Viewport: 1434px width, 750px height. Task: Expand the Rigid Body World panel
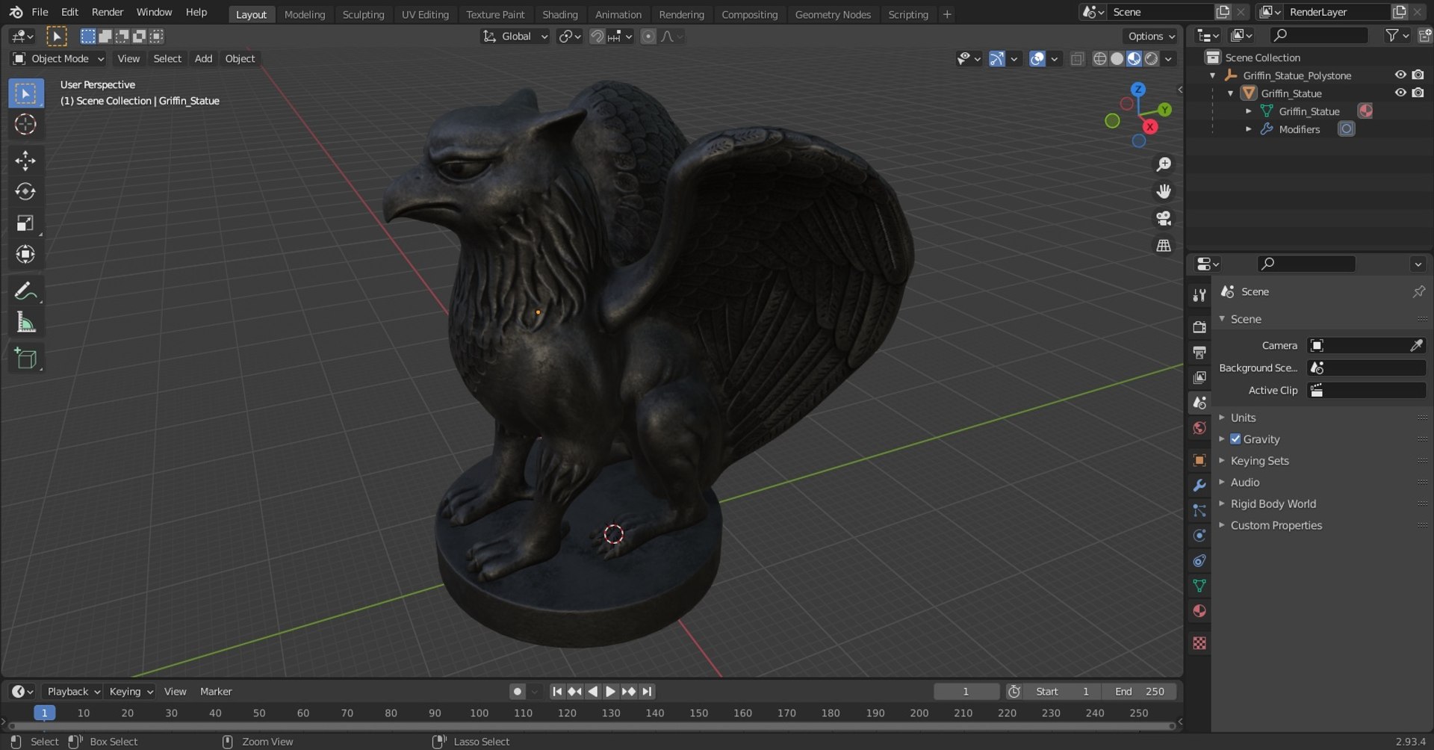click(1273, 504)
